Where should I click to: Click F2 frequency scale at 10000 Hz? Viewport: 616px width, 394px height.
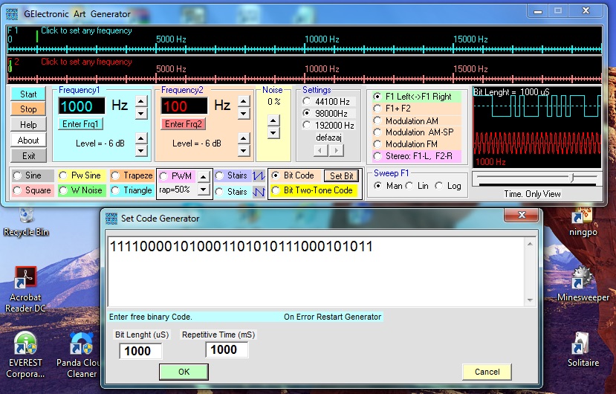click(x=305, y=78)
